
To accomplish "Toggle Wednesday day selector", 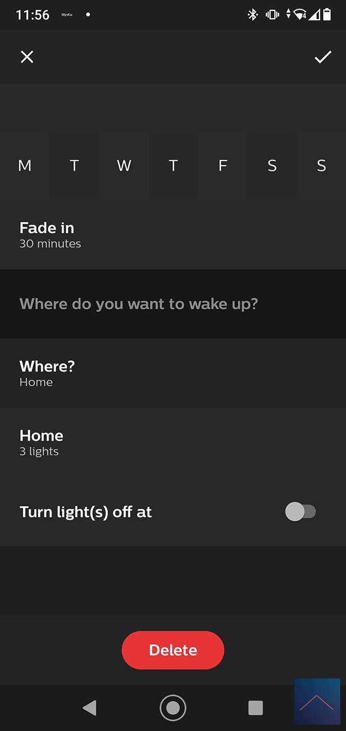I will pyautogui.click(x=124, y=166).
